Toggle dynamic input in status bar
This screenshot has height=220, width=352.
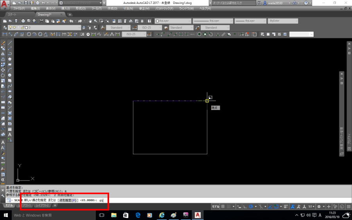pyautogui.click(x=239, y=206)
